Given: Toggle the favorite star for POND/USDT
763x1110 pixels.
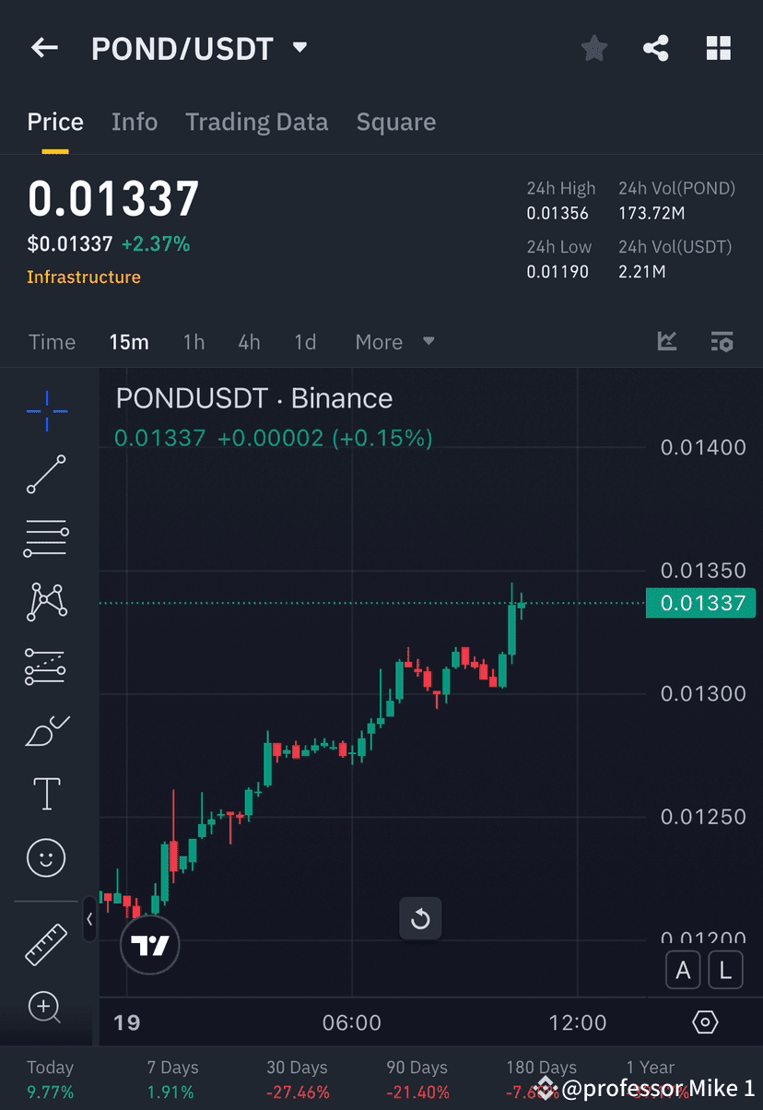Looking at the screenshot, I should click(593, 48).
